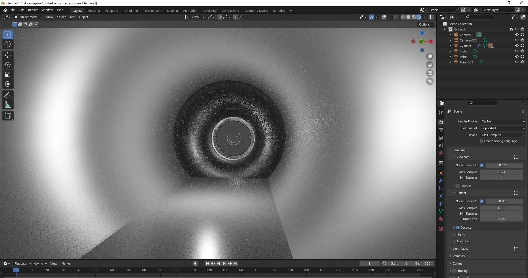
Task: Hide Camera.001 in viewport
Action: [x=517, y=40]
